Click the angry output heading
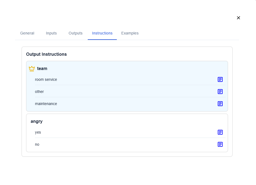Screen dimensions: 256x185 37,121
